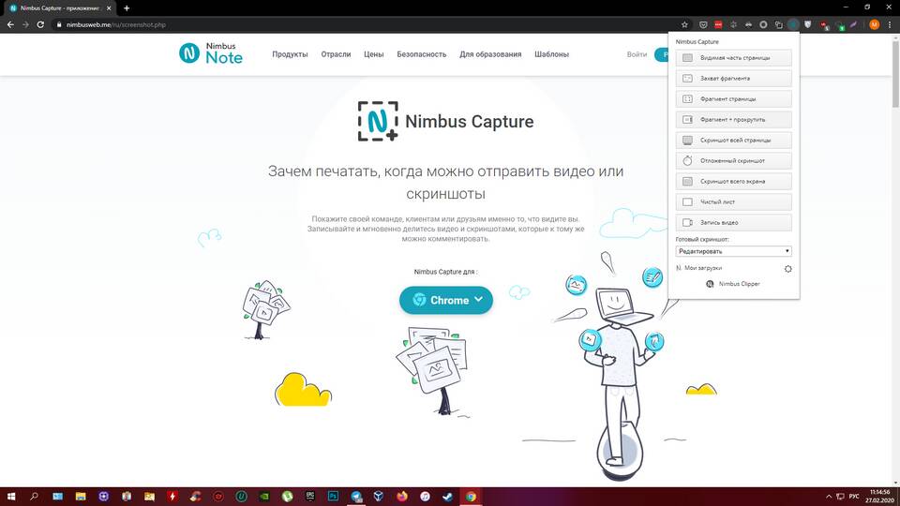Open the Chrome download dropdown button

tap(446, 300)
